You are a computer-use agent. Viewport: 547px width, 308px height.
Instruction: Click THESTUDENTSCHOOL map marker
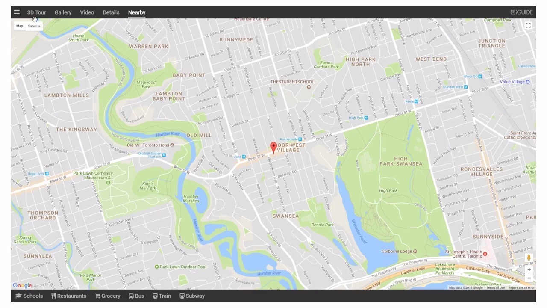[309, 87]
